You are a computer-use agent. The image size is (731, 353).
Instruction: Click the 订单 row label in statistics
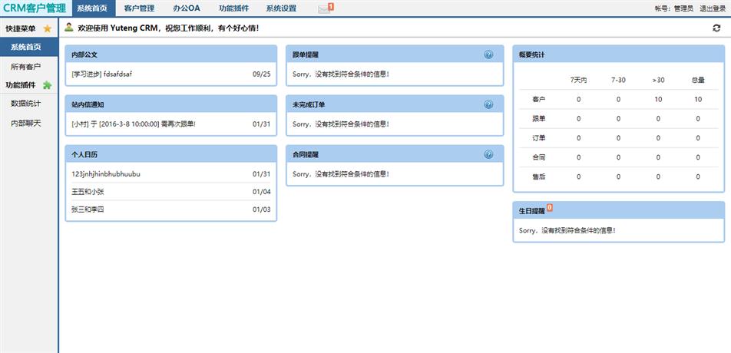[539, 138]
